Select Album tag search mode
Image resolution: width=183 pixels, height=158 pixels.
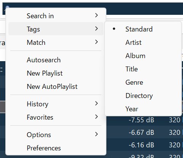click(x=143, y=56)
